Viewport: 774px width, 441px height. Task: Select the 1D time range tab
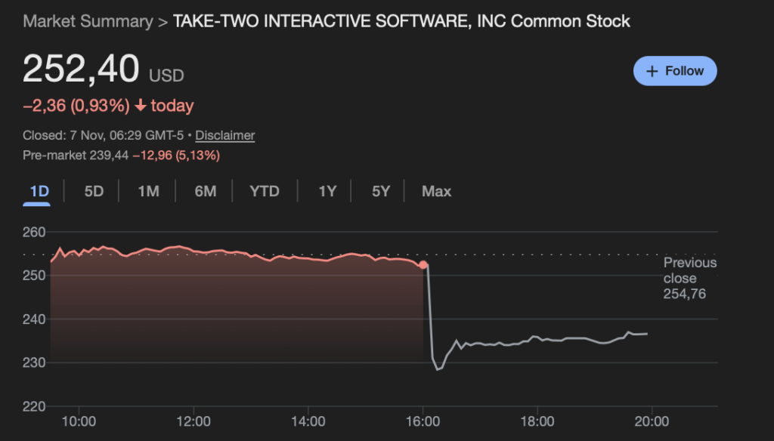click(39, 191)
